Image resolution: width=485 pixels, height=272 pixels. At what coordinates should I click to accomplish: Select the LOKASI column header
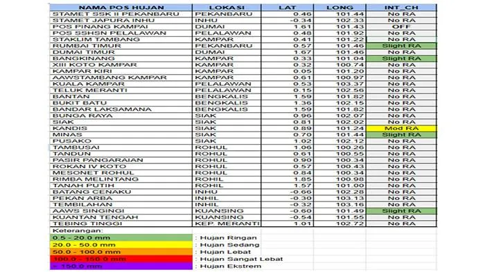pyautogui.click(x=227, y=8)
